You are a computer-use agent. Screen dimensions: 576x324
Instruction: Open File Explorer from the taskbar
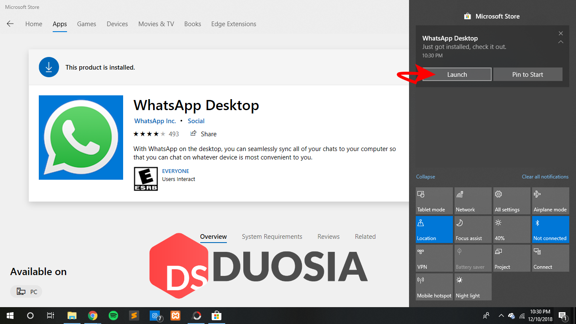(72, 316)
